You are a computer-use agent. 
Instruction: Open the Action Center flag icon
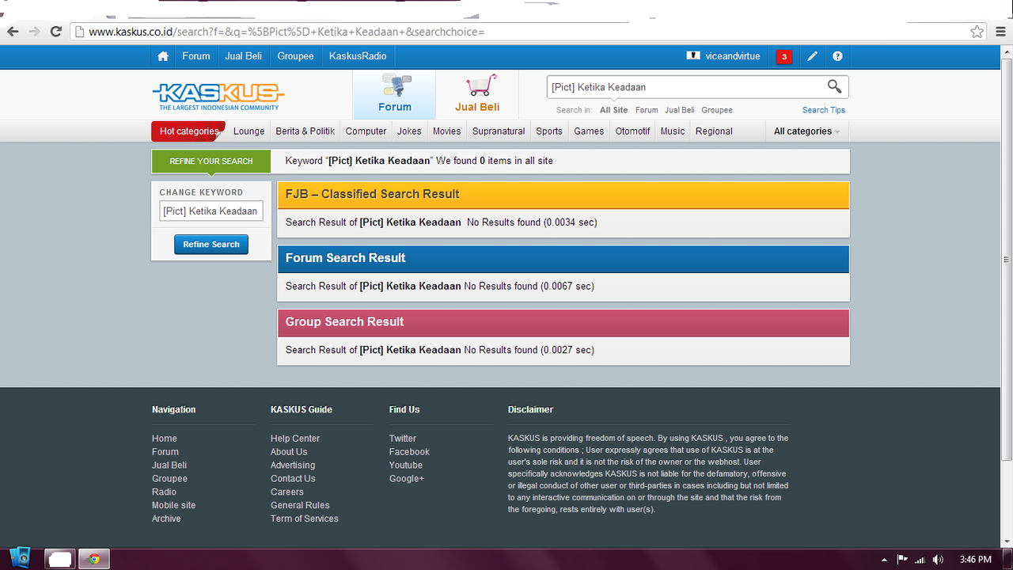902,560
